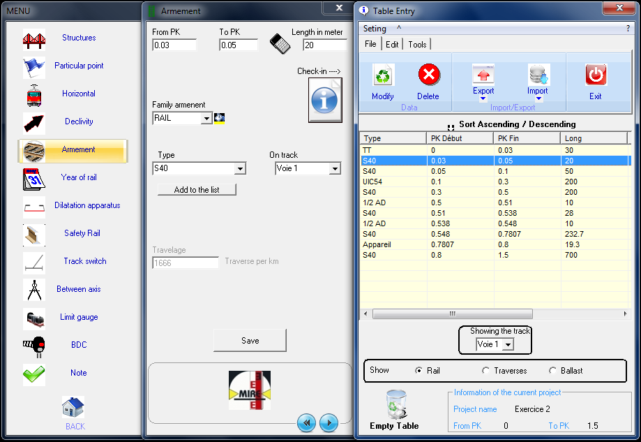641x442 pixels.
Task: Click the Structures bridge icon
Action: coord(33,39)
